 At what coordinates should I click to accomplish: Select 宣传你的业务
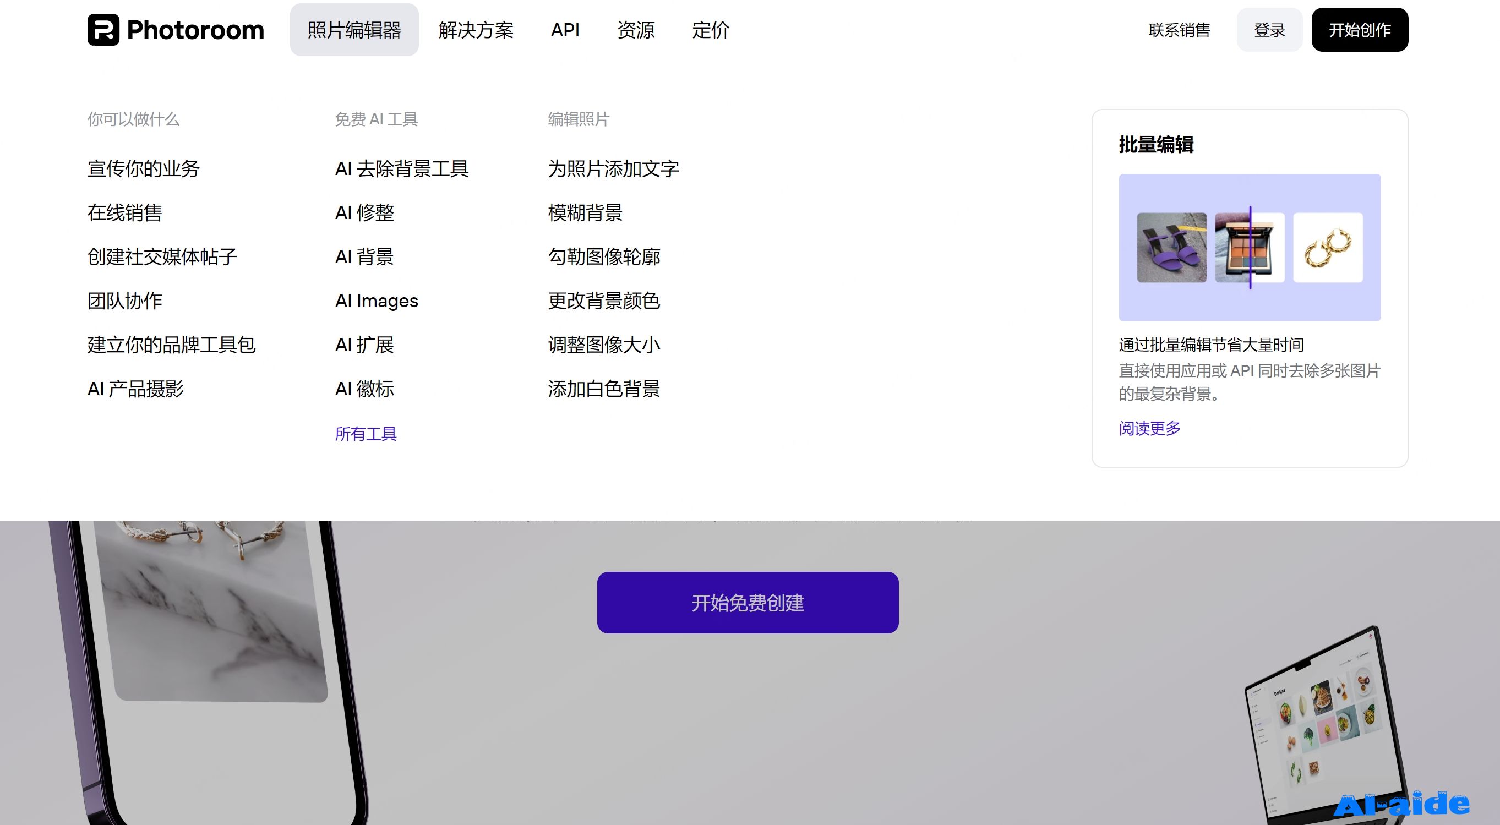pos(143,169)
